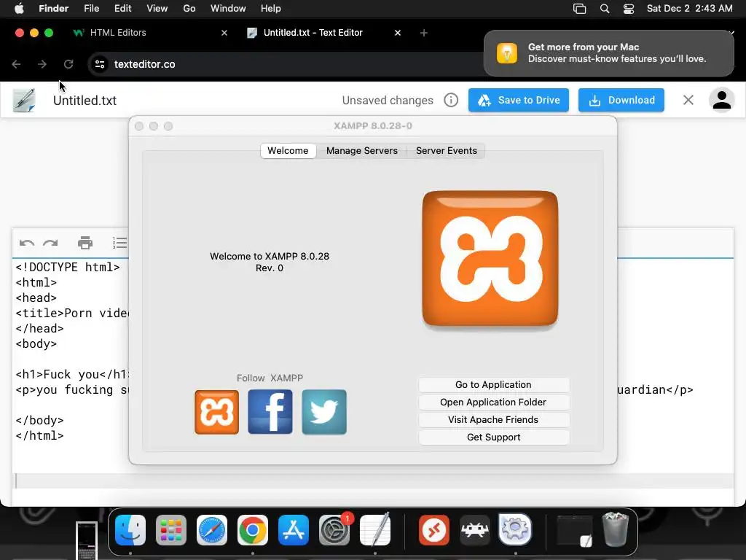Open a new browser tab
The height and width of the screenshot is (560, 746).
pos(423,33)
